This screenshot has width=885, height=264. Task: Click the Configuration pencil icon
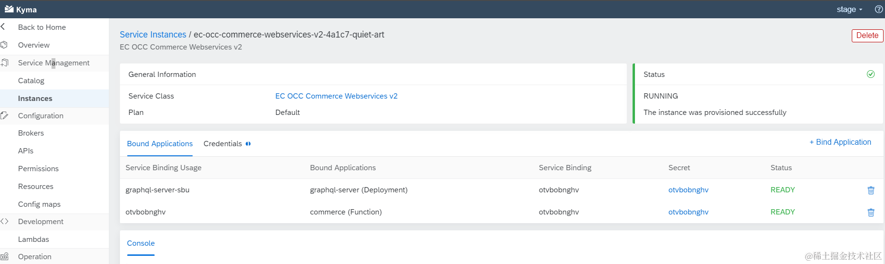click(4, 116)
